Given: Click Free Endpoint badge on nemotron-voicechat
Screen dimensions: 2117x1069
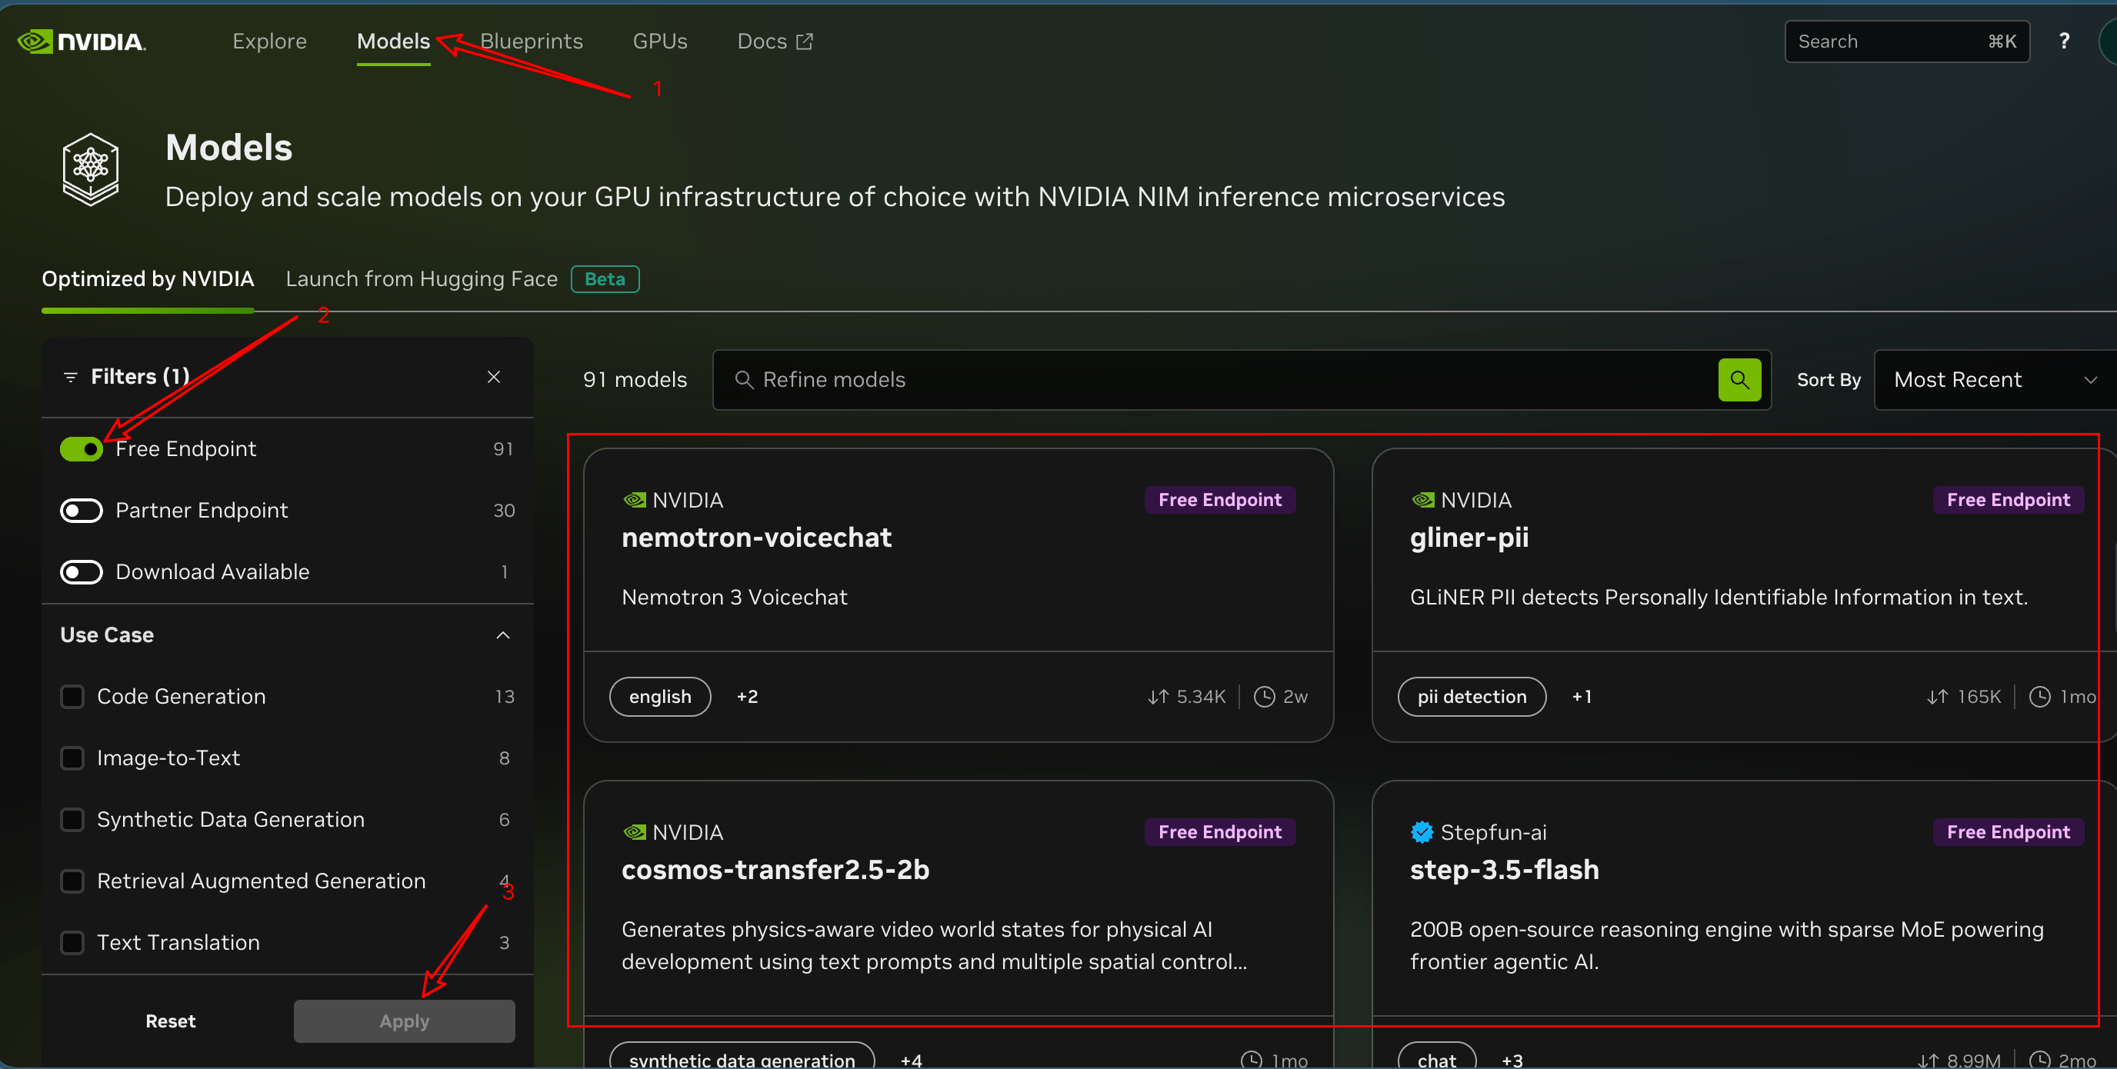Looking at the screenshot, I should click(1219, 500).
